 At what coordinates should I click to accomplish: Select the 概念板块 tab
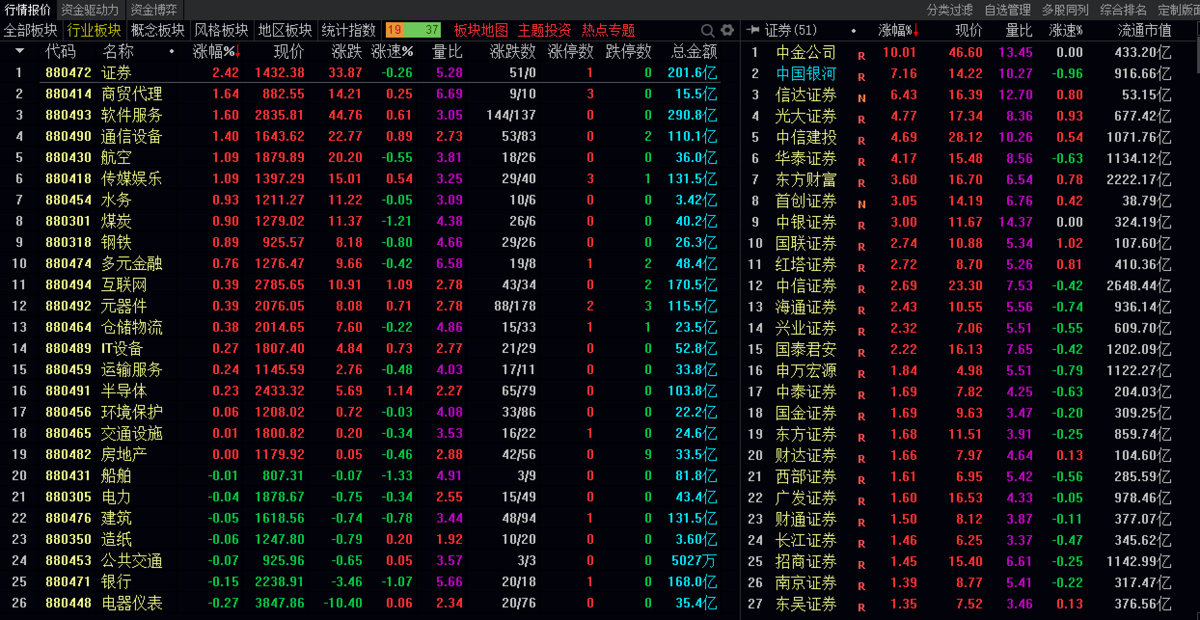(158, 30)
